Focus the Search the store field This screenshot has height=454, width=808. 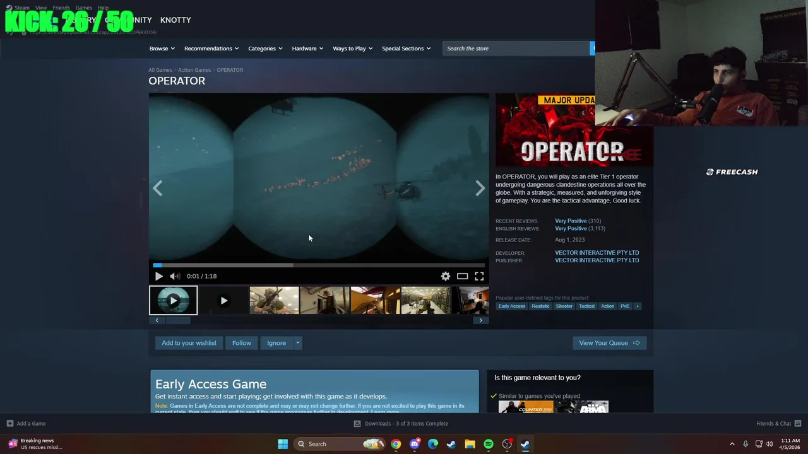[x=516, y=49]
